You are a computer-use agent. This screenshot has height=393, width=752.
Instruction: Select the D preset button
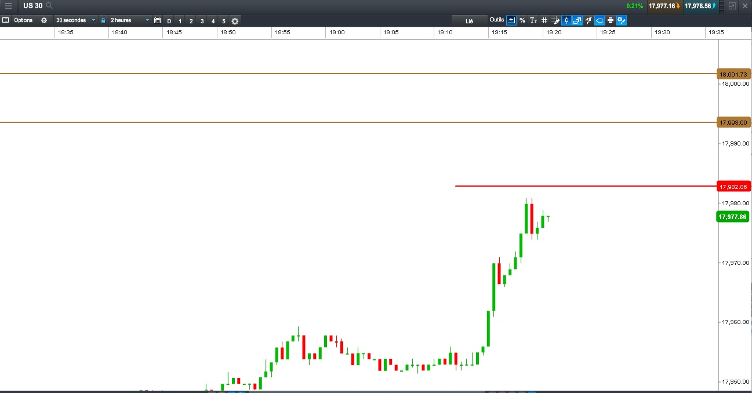click(169, 21)
